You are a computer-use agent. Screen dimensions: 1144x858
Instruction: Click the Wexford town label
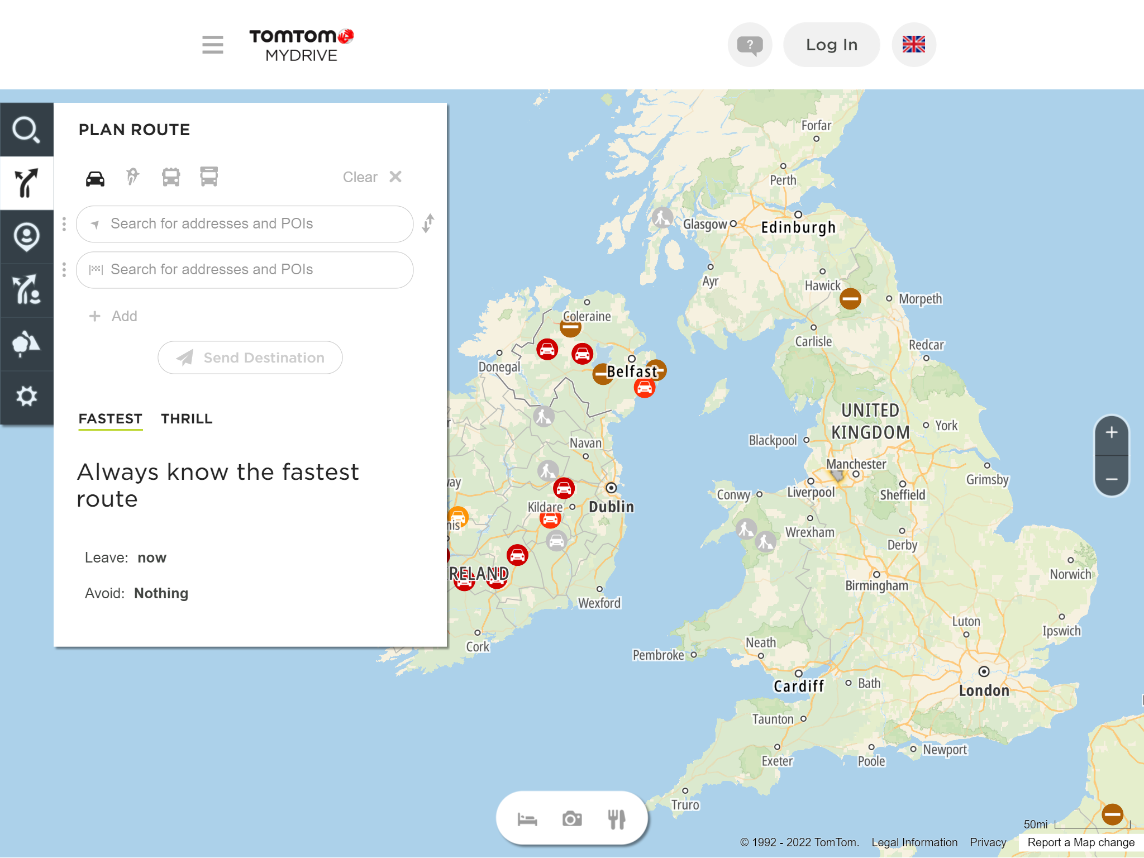[x=599, y=603]
